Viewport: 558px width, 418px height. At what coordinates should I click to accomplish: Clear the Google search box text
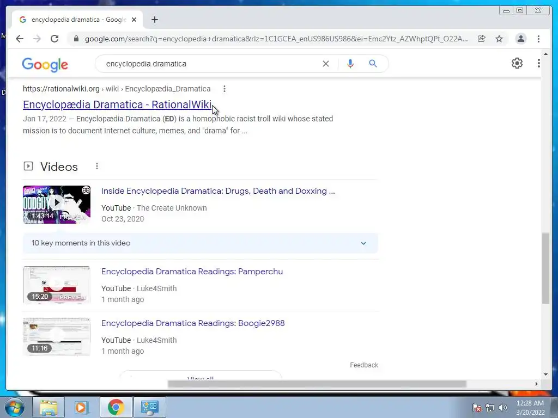coord(326,64)
